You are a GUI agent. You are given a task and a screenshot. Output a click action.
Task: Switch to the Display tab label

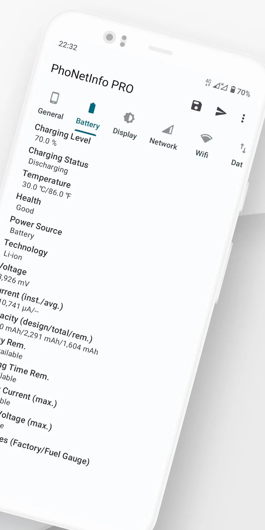point(125,133)
